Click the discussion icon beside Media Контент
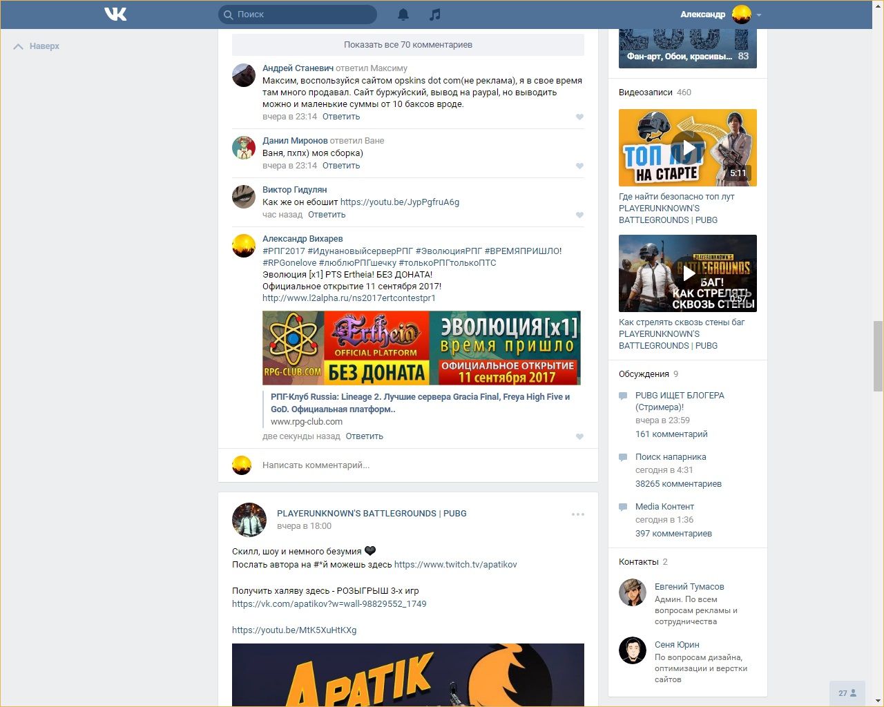The width and height of the screenshot is (884, 707). (x=623, y=507)
